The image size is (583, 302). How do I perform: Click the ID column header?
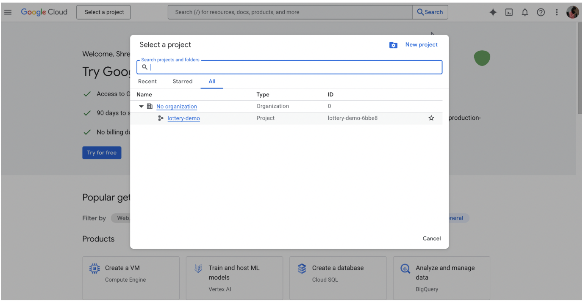click(x=330, y=95)
